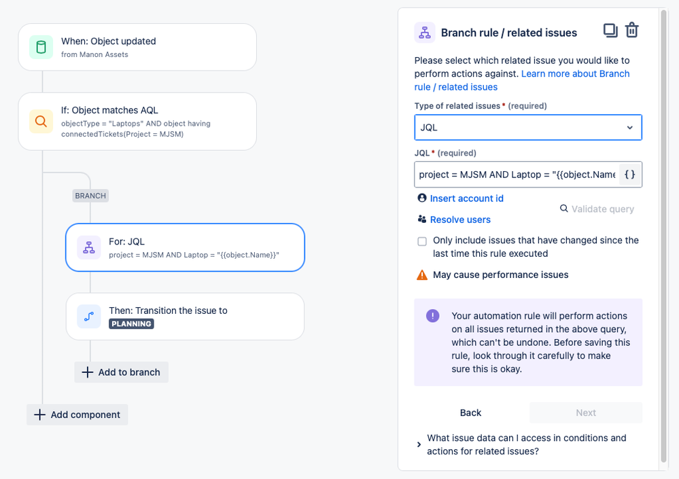The width and height of the screenshot is (679, 479).
Task: Click the duplicate component icon
Action: pyautogui.click(x=610, y=31)
